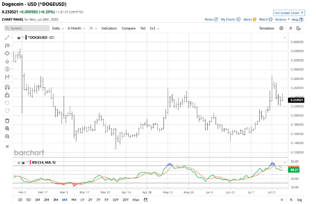Remove the RSI indicator pane
Viewport: 316px width, 204px height.
coord(19,163)
